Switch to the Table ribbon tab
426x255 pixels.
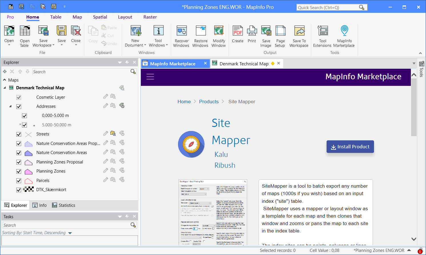click(56, 17)
